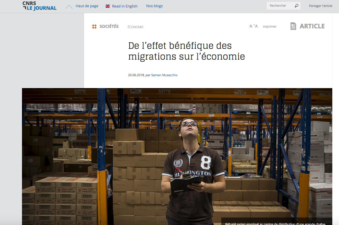This screenshot has width=339, height=225.
Task: Decrease text size with the small -A
Action: (250, 26)
